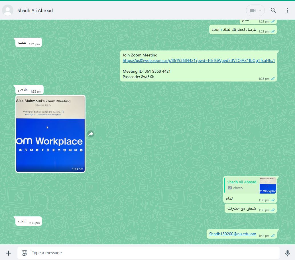Click the خلاص message at 1:33 pm
This screenshot has height=260, width=295.
point(29,90)
